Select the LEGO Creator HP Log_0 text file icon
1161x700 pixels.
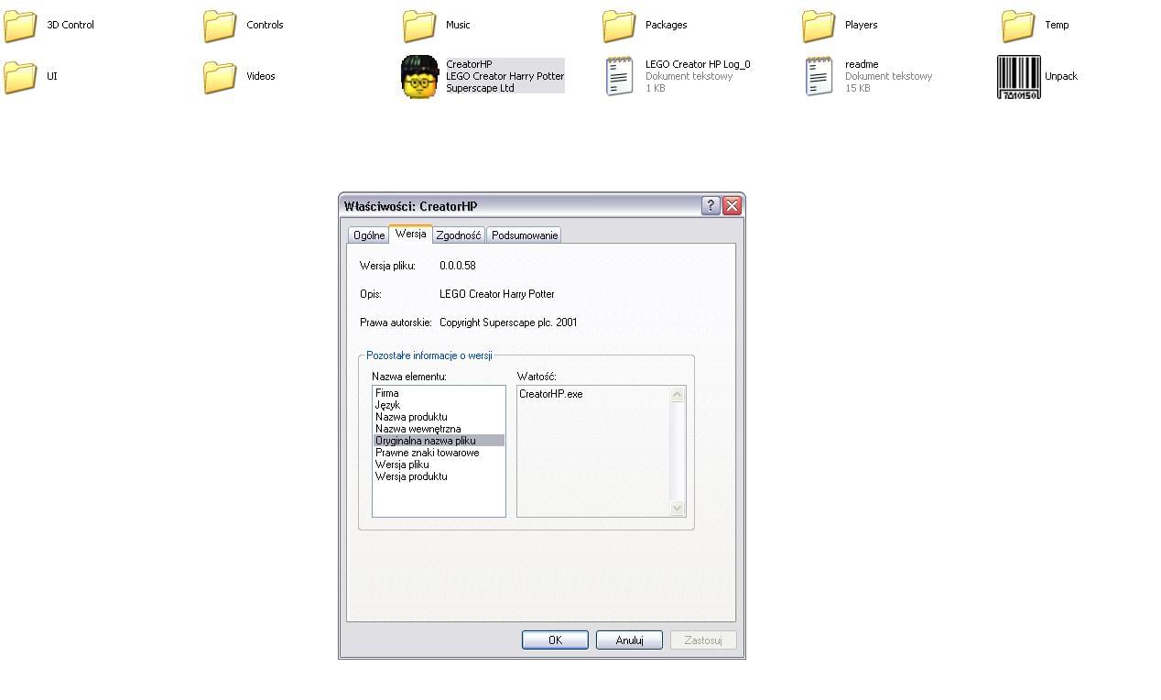click(x=620, y=76)
